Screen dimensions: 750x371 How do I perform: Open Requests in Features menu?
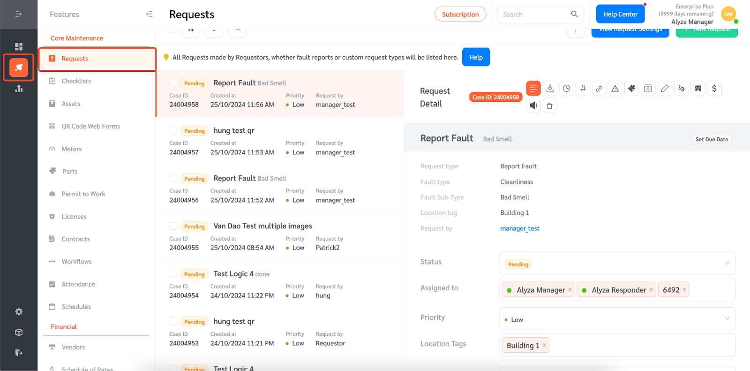(97, 59)
